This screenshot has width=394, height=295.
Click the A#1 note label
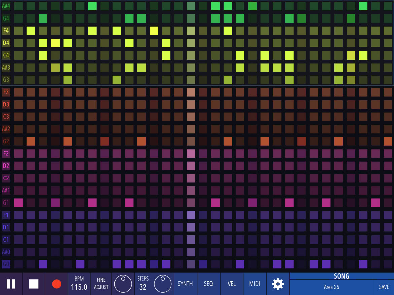[x=6, y=190]
